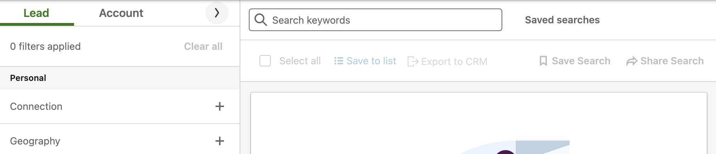Focus the Search keywords field
The width and height of the screenshot is (716, 154).
point(375,20)
